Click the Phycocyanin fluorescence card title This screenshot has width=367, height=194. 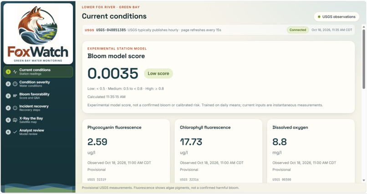pos(114,128)
